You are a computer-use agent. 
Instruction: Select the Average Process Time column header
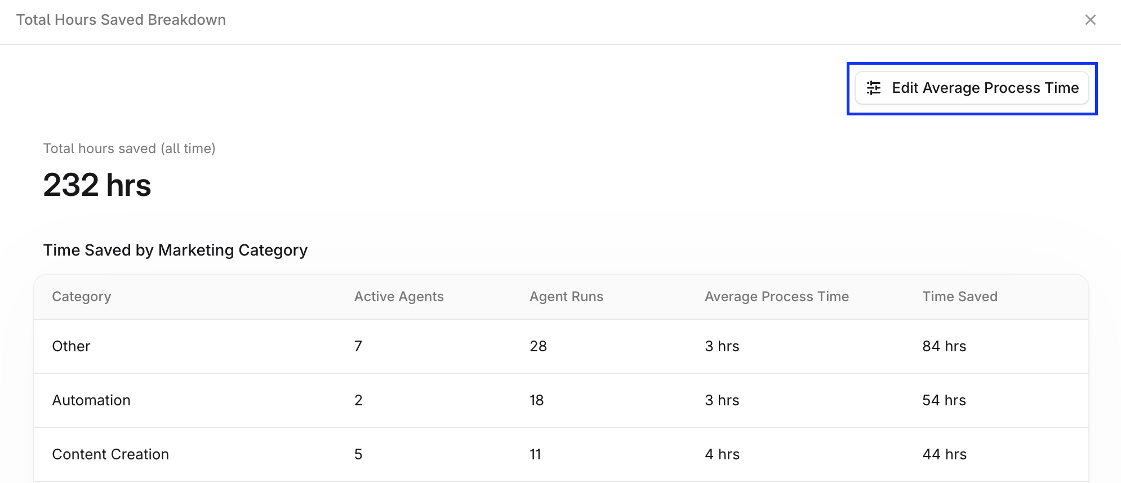[x=776, y=297]
